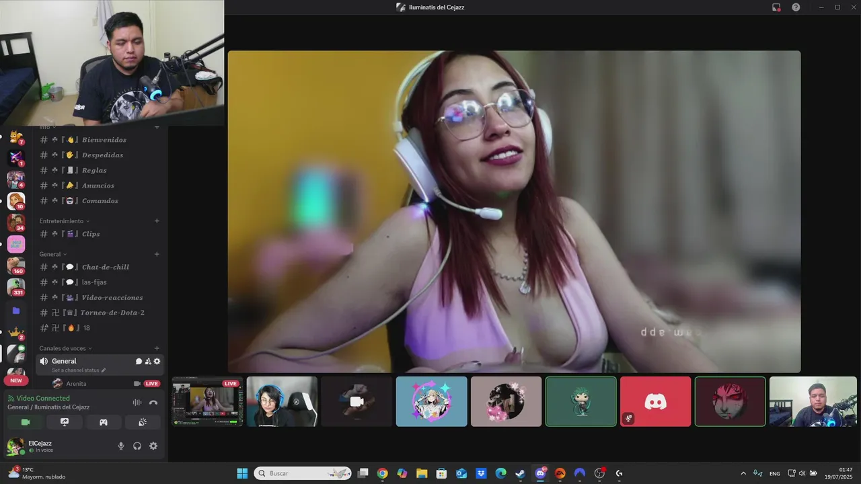Open the channel named 18
This screenshot has width=861, height=484.
tap(100, 328)
